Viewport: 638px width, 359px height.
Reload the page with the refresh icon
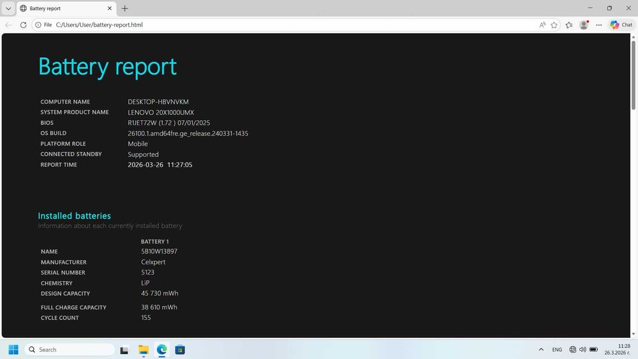pyautogui.click(x=23, y=25)
